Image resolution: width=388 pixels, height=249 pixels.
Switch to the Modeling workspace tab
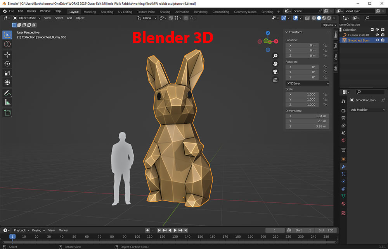pyautogui.click(x=90, y=12)
